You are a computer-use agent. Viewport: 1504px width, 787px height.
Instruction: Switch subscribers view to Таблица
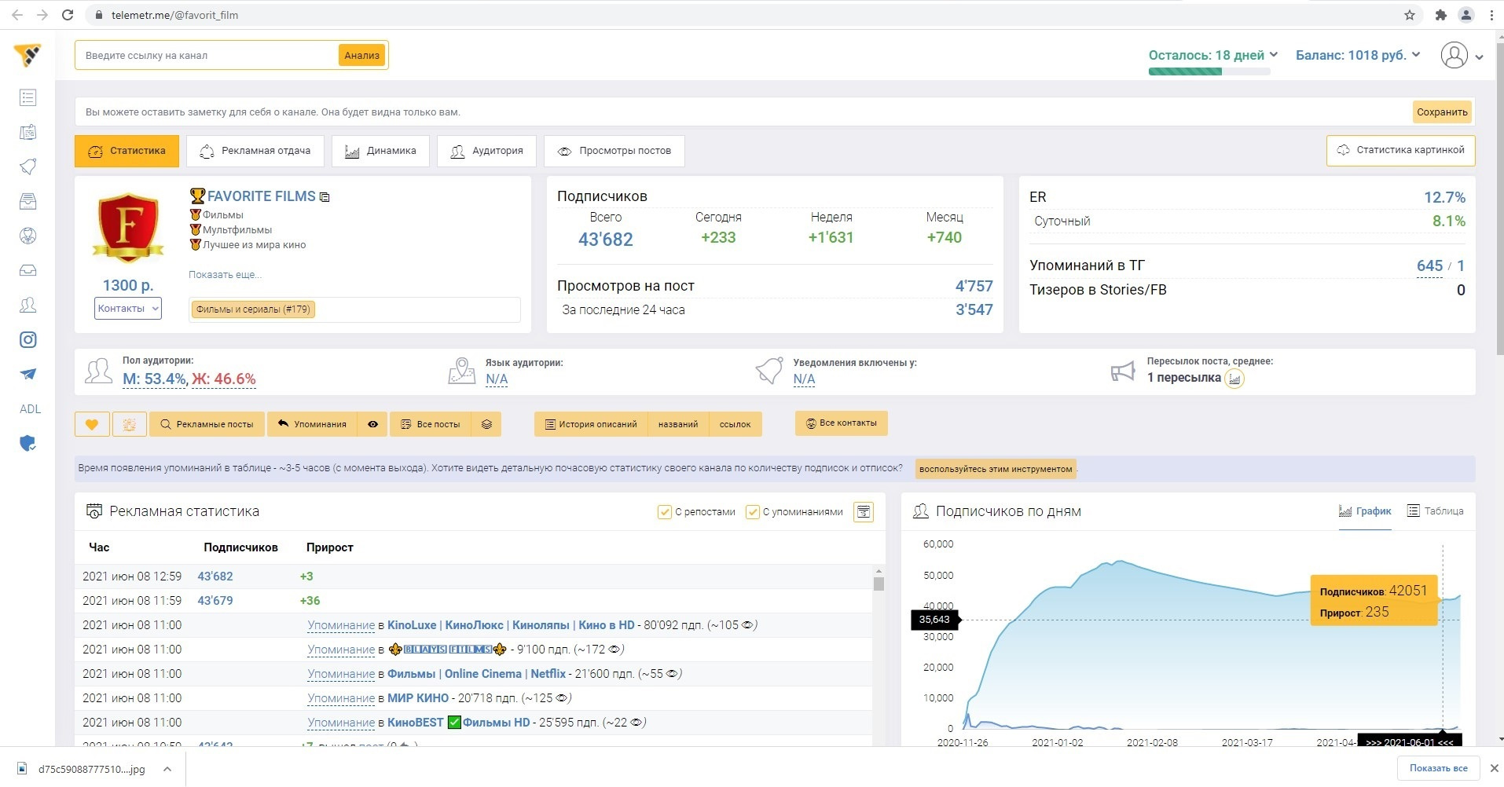[1435, 511]
